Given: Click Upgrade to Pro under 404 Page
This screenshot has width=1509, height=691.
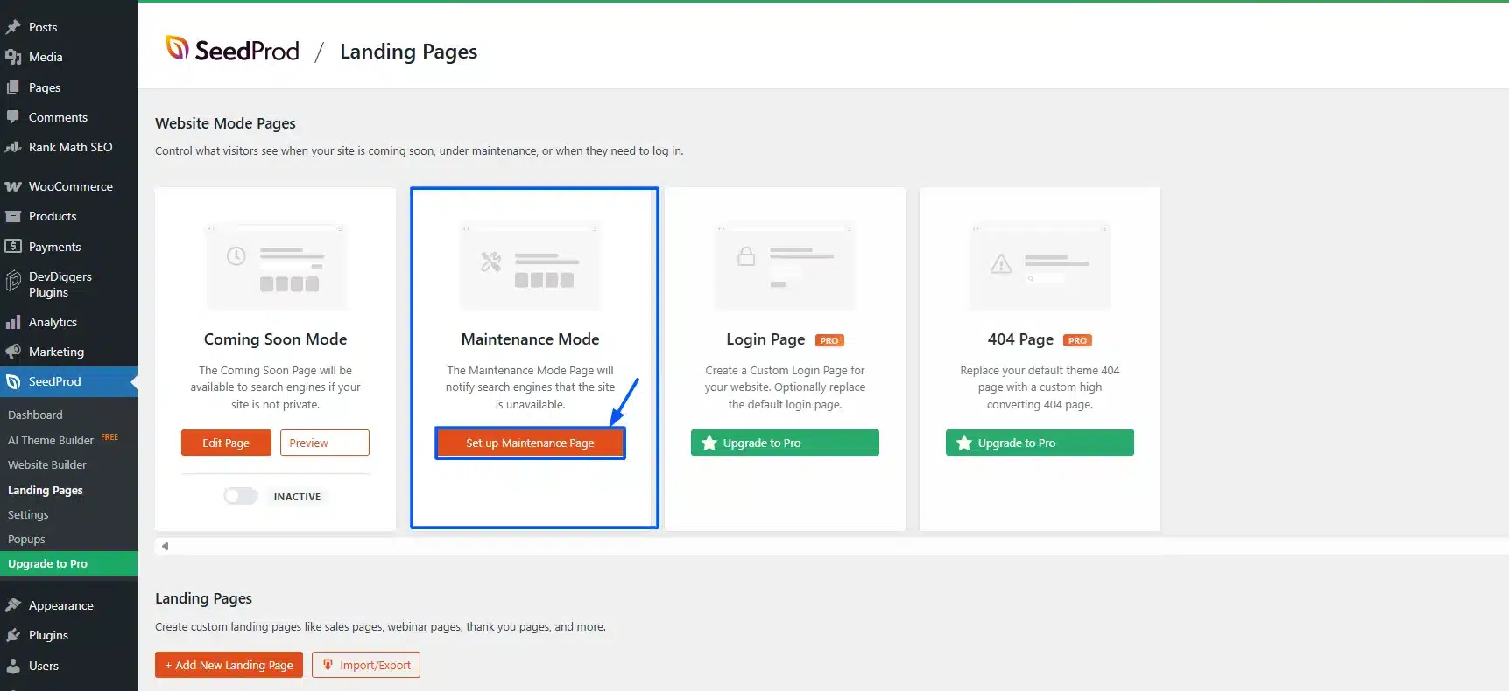Looking at the screenshot, I should [x=1040, y=443].
